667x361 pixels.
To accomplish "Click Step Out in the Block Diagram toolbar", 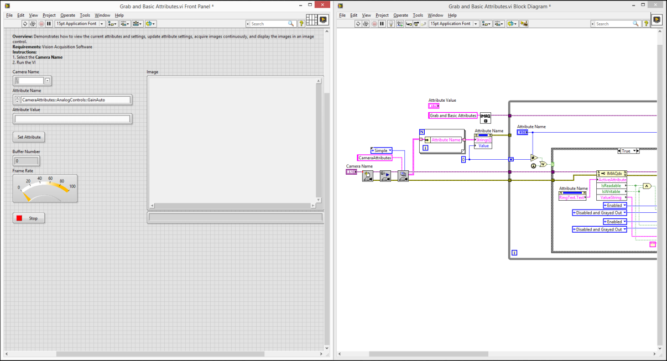I will coord(424,24).
